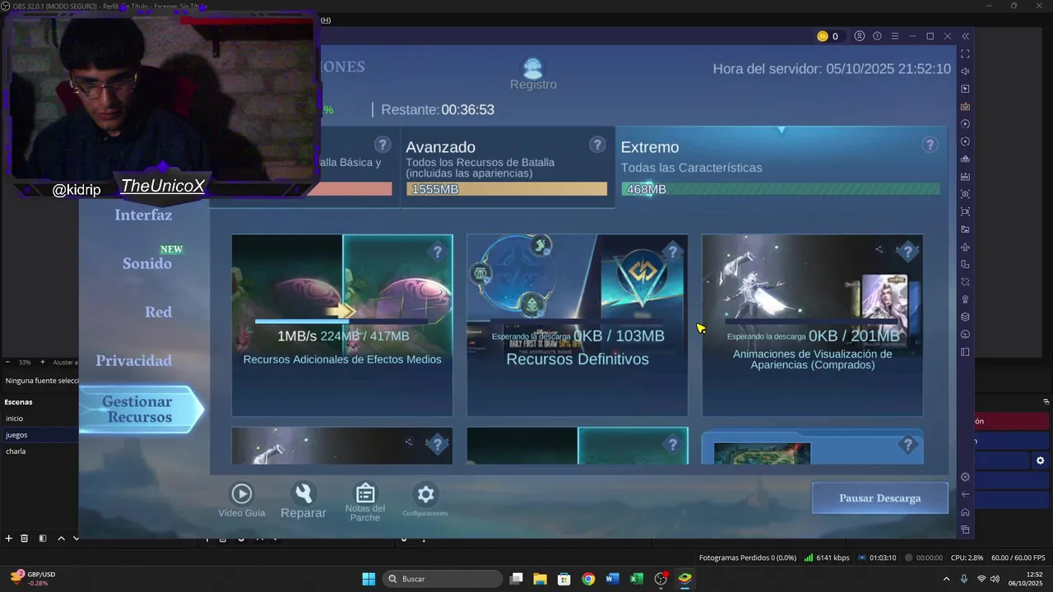The width and height of the screenshot is (1053, 592).
Task: Open the Video Guía play icon
Action: tap(241, 493)
